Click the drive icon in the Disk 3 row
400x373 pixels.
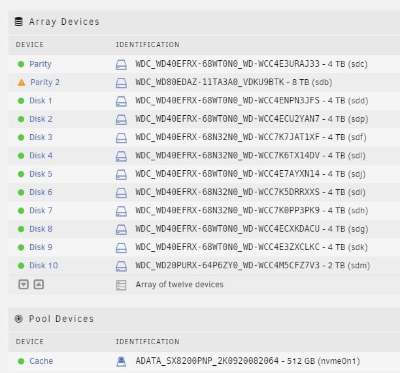(x=121, y=138)
